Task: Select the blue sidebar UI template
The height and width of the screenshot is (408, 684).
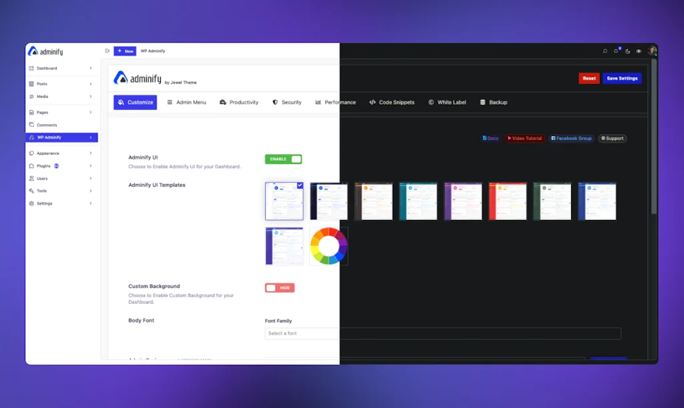Action: pyautogui.click(x=597, y=201)
